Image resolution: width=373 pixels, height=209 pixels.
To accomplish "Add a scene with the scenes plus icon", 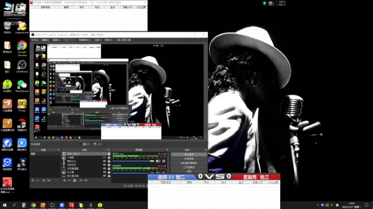I will 33,180.
